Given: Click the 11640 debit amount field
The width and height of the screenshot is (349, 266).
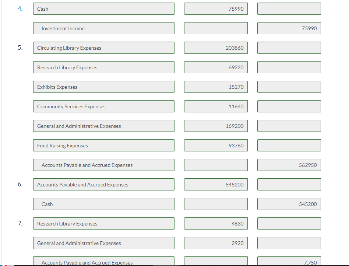Looking at the screenshot, I should click(x=216, y=106).
